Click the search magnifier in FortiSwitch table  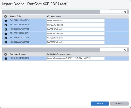(125, 50)
